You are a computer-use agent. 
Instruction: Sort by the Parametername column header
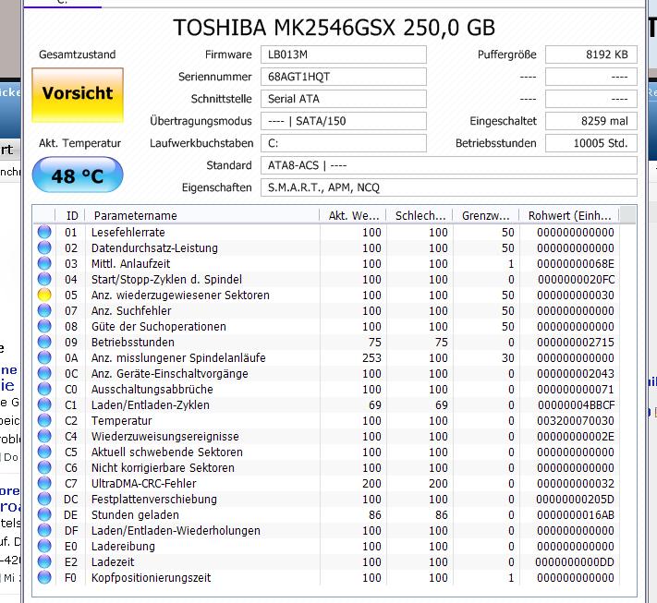tap(202, 215)
